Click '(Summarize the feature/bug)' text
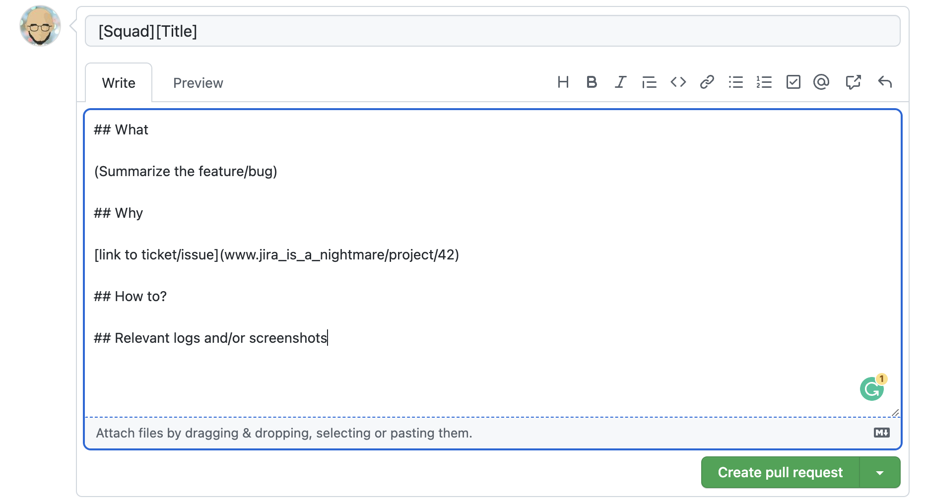The width and height of the screenshot is (925, 502). (186, 171)
